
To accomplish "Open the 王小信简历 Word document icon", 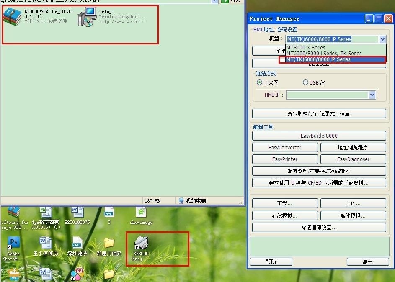I will (x=45, y=243).
